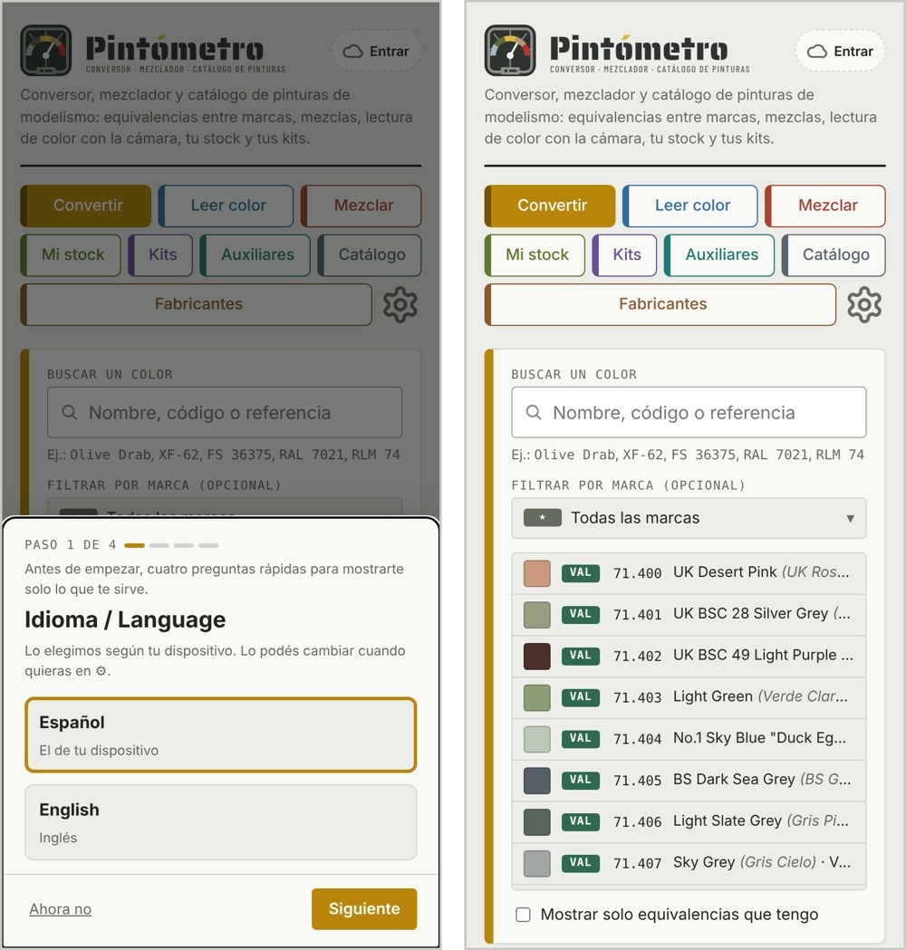Image resolution: width=906 pixels, height=950 pixels.
Task: Click the Pintómetro gauge logo in right panel
Action: [510, 51]
